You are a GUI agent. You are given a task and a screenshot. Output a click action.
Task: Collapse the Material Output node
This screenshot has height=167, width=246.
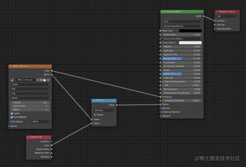(x=217, y=12)
